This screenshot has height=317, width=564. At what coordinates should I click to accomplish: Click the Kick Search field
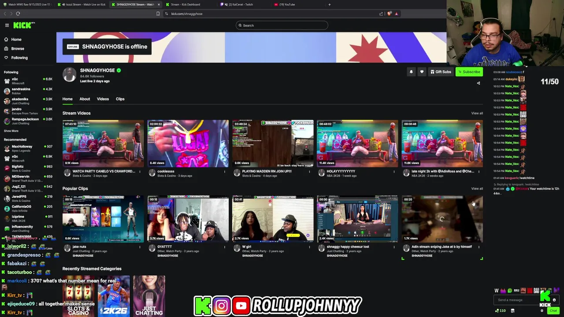click(282, 25)
